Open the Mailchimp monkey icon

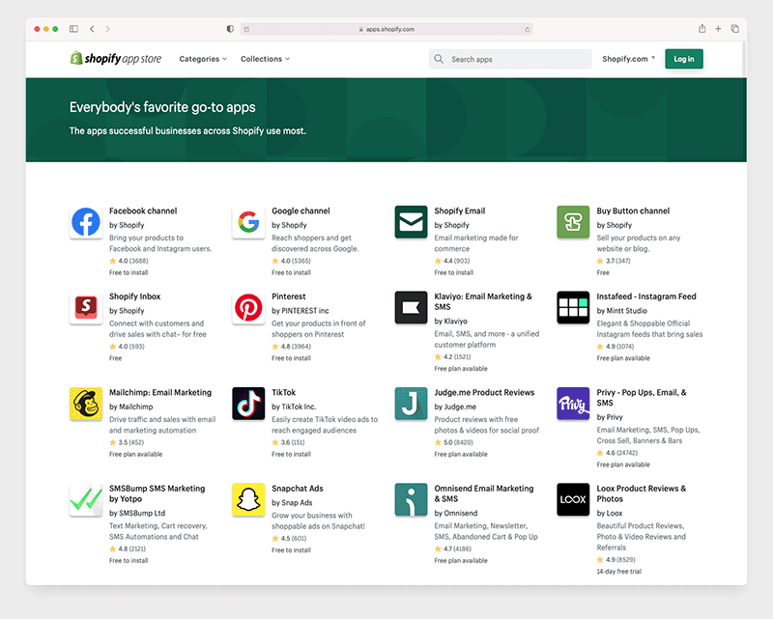point(86,404)
